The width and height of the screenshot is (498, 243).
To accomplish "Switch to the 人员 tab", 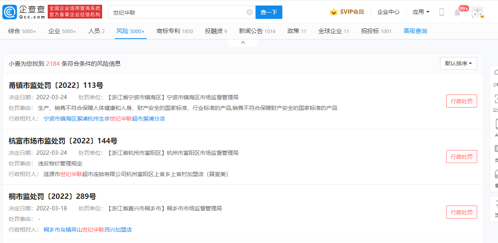I will coord(96,31).
